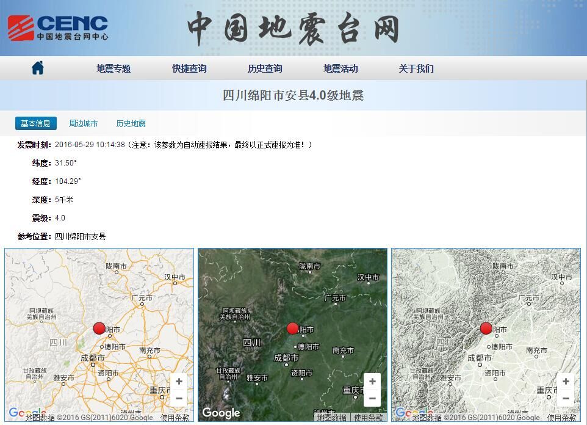
Task: Open the 关于我们 menu
Action: [x=416, y=68]
